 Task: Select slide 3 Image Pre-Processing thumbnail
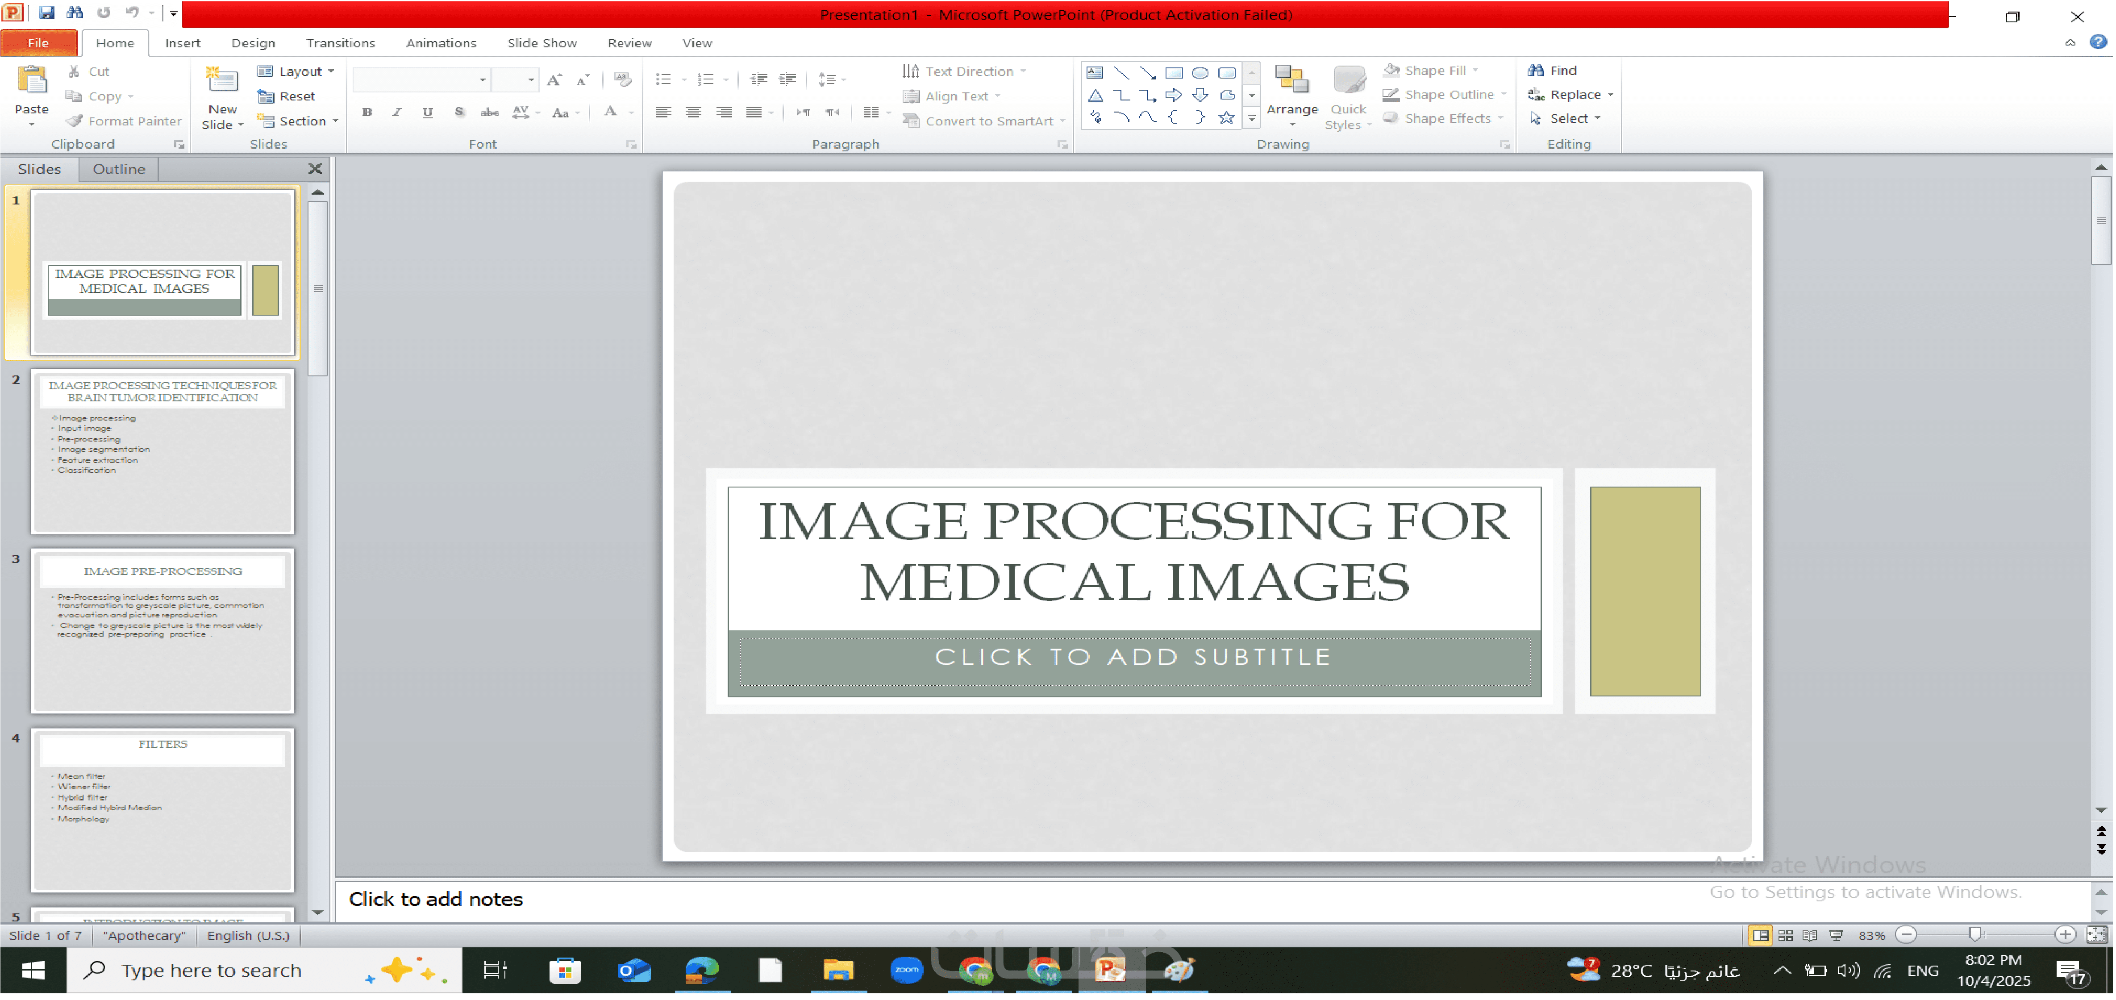(x=162, y=631)
